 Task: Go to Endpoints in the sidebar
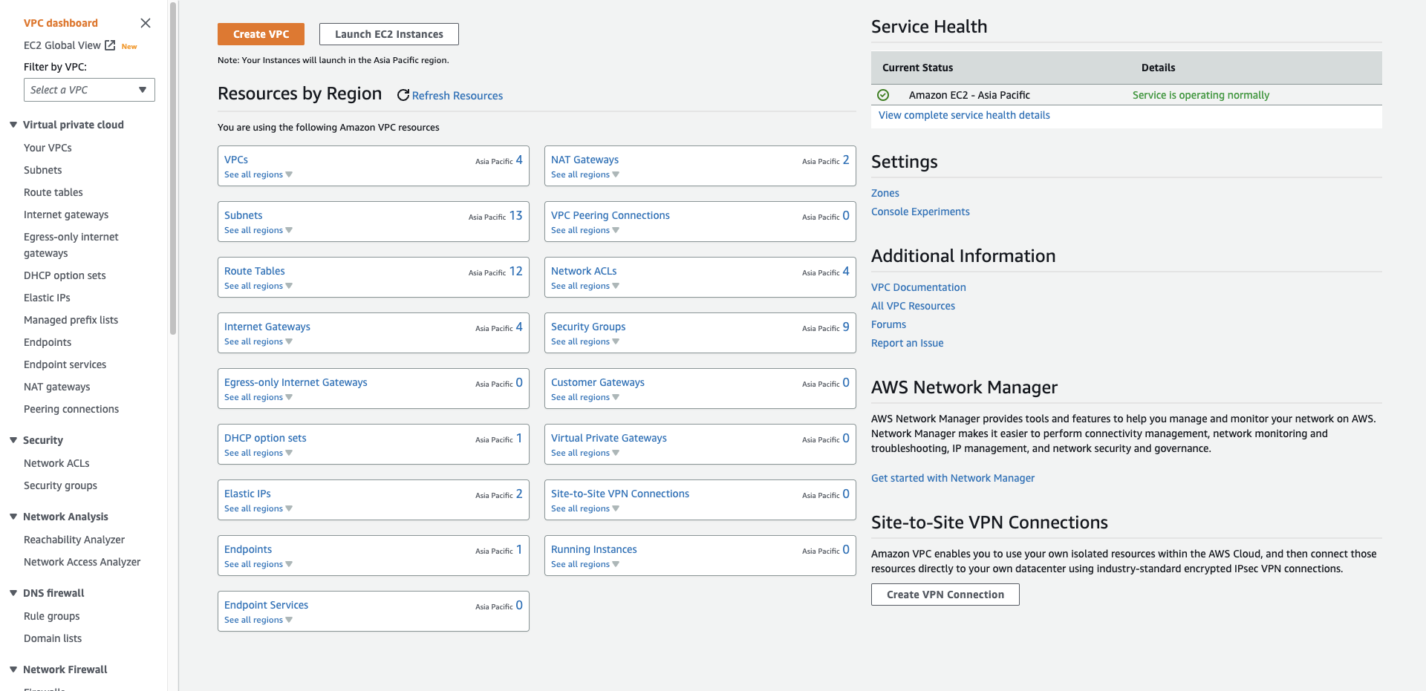[48, 342]
